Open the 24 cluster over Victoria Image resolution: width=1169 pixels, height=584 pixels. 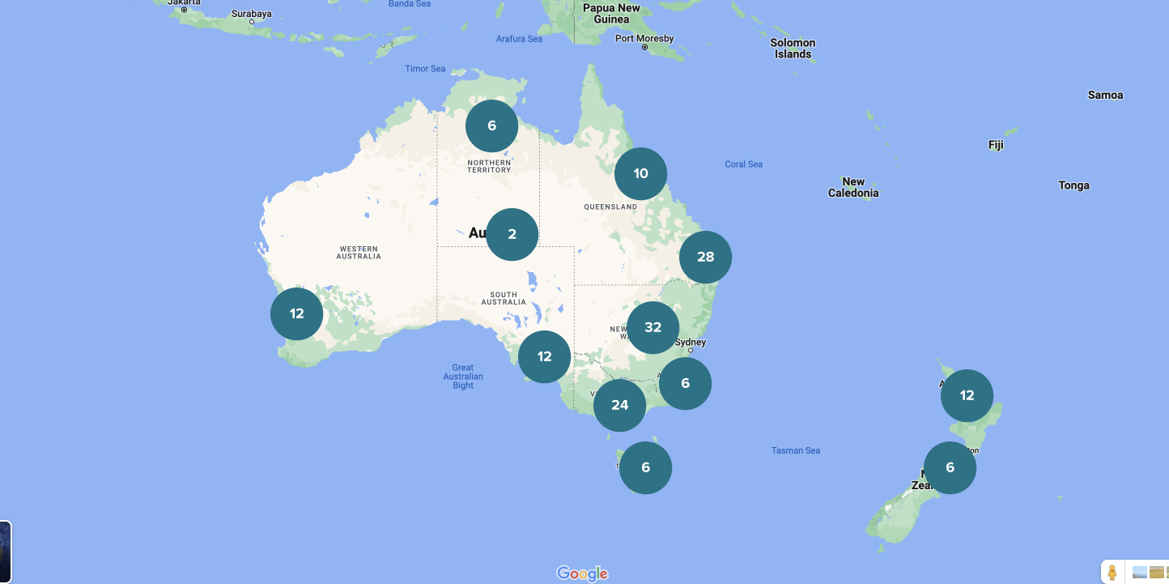point(619,405)
